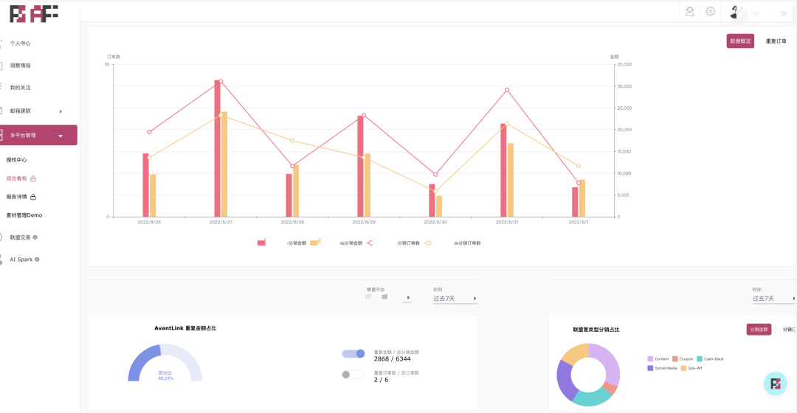Open AI Spark in the sidebar
The height and width of the screenshot is (413, 797).
(x=21, y=259)
